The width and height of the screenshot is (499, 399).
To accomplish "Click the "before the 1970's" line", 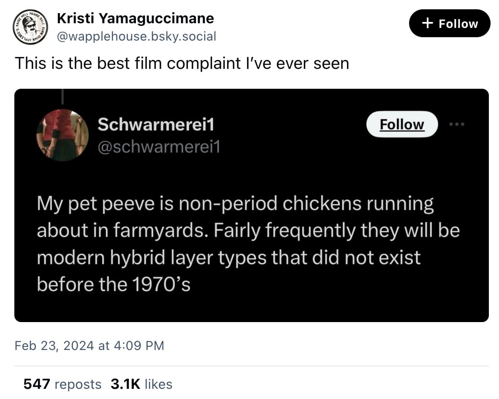I will tap(114, 284).
